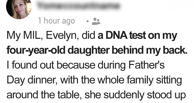Click the word 'Father's' in the post
This screenshot has width=194, height=103.
pos(147,65)
